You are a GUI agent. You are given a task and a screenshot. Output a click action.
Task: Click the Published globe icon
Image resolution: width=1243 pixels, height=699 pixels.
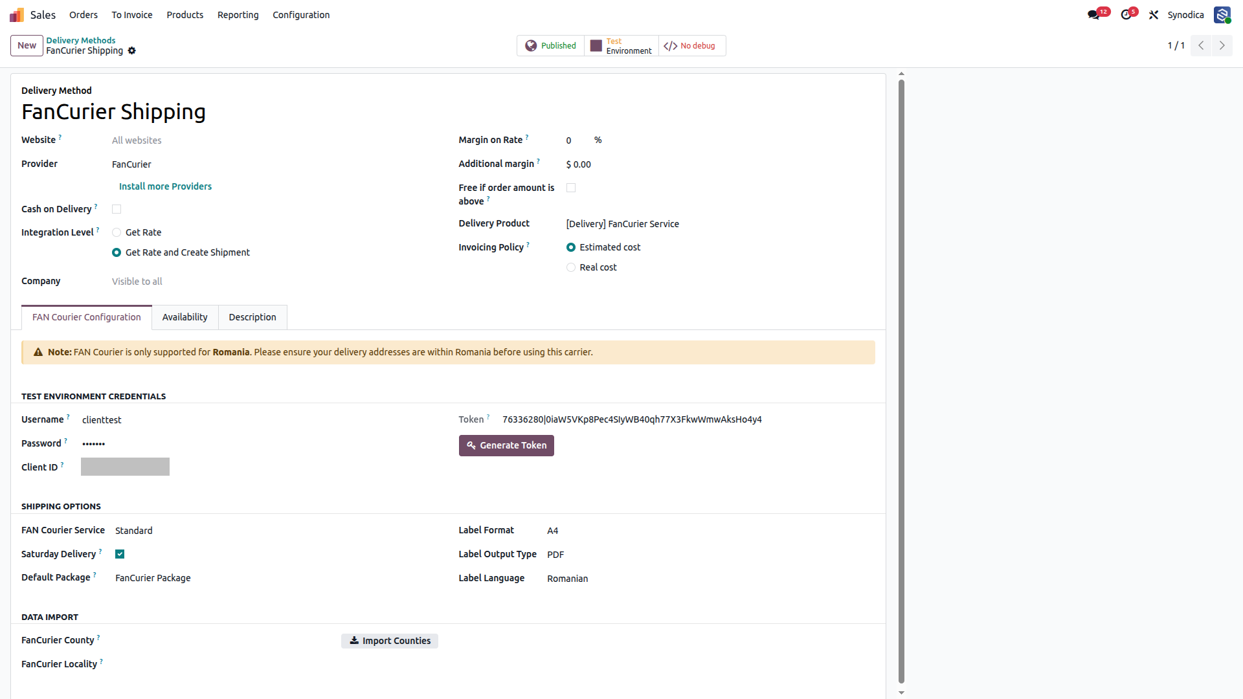pyautogui.click(x=531, y=46)
